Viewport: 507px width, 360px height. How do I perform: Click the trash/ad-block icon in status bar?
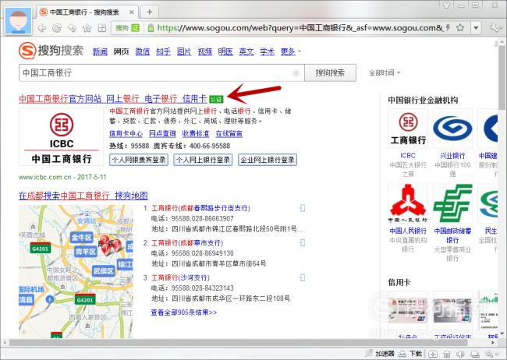pyautogui.click(x=446, y=354)
